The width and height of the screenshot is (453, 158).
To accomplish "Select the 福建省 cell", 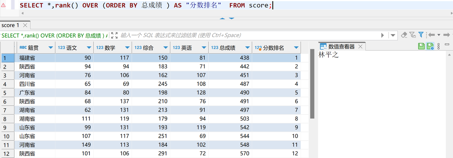I will tap(35, 58).
